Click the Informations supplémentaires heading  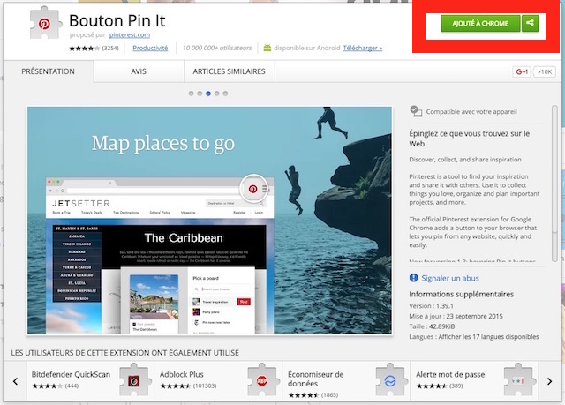click(x=461, y=294)
